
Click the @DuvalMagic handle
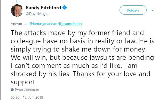click(37, 14)
